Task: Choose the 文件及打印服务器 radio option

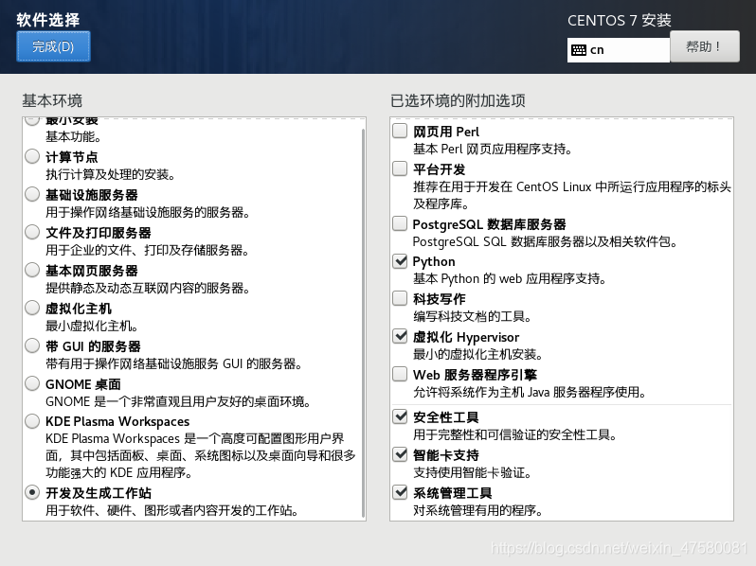Action: [x=32, y=232]
